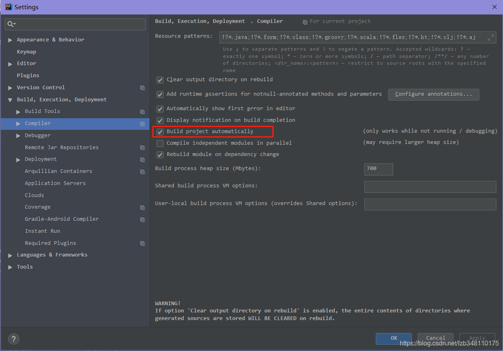Toggle Automatically show first error in editor
503x351 pixels.
point(160,109)
